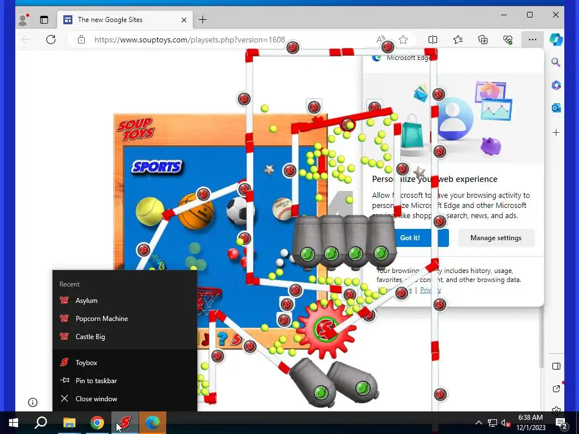579x434 pixels.
Task: Add this page to favorites star
Action: (403, 40)
